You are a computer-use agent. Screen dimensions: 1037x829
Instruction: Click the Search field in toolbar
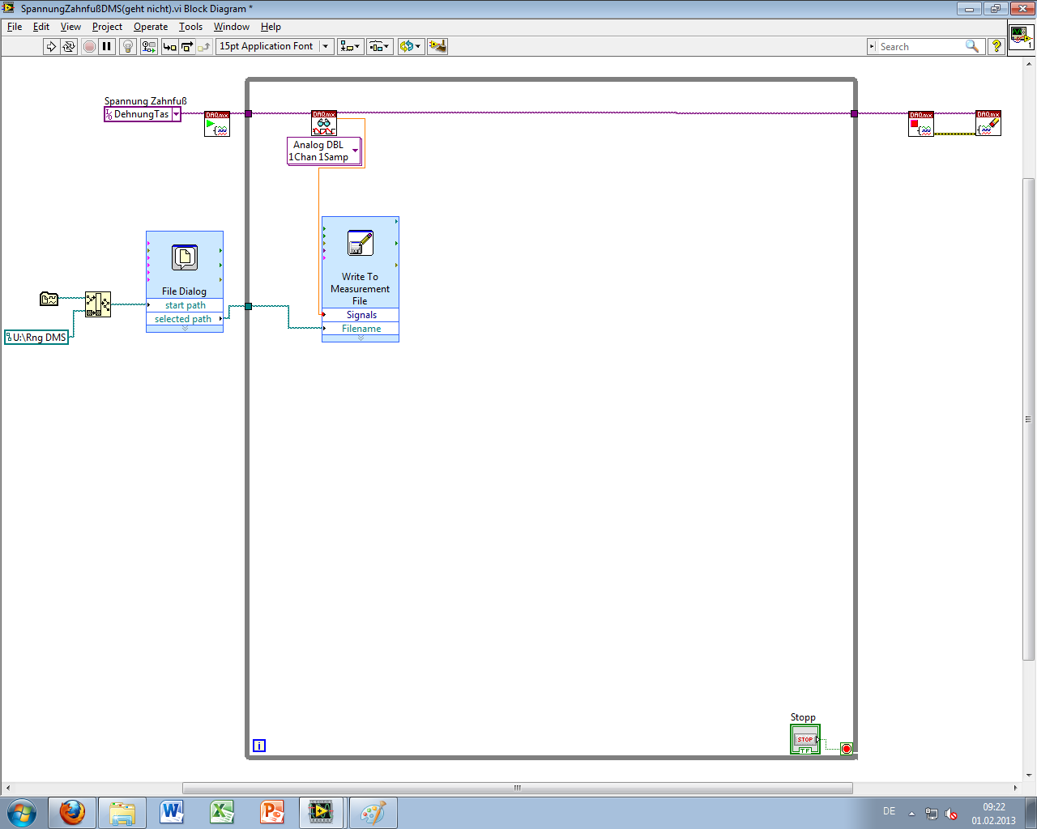pos(926,47)
